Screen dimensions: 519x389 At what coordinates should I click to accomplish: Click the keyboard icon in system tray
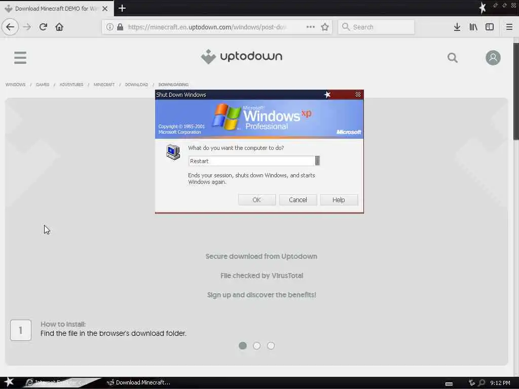pos(449,384)
